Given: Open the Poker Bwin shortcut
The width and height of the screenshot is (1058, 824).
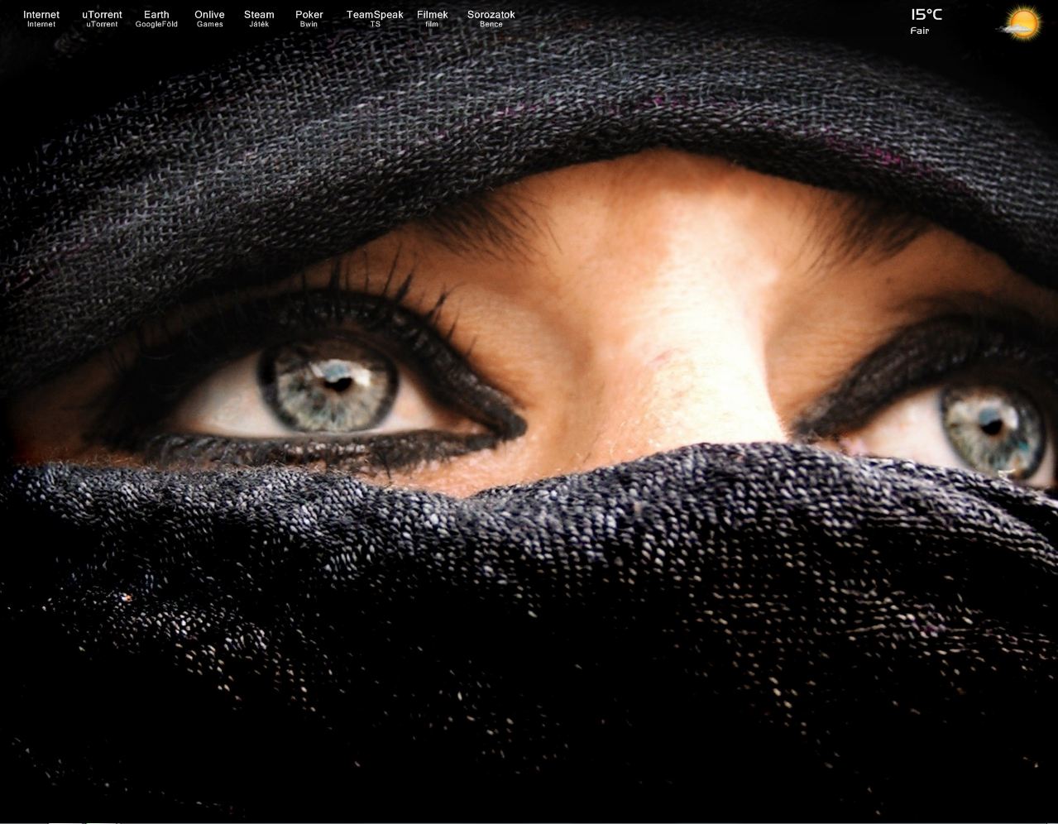Looking at the screenshot, I should click(x=309, y=18).
